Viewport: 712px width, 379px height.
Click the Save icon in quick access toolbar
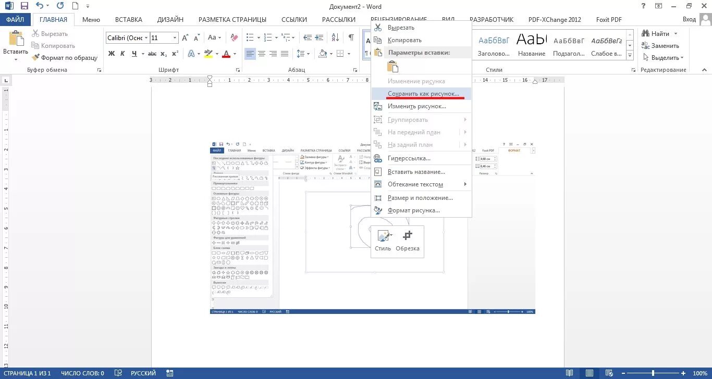click(x=24, y=6)
